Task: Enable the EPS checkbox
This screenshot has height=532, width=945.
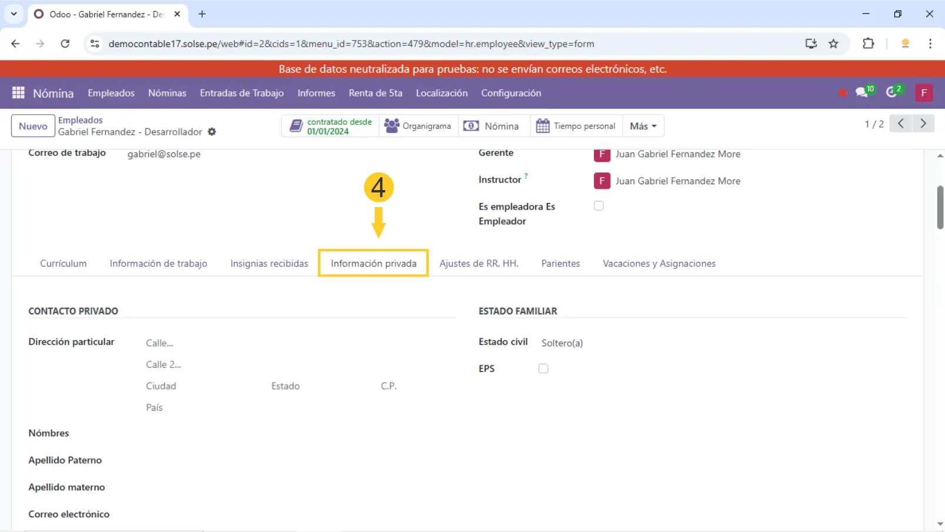Action: 543,368
